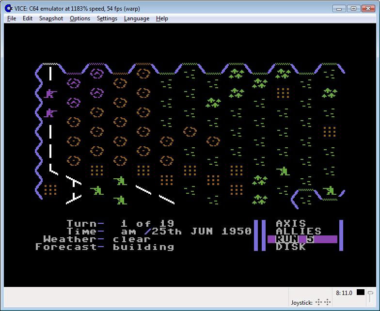Close the VICE emulator window
The image size is (380, 311).
click(x=368, y=9)
